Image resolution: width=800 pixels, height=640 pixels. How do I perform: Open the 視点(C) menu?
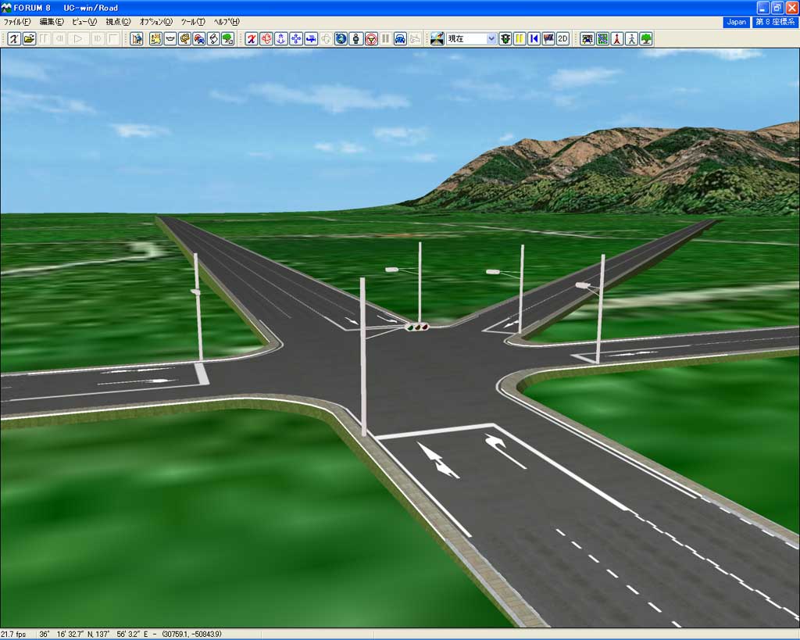tap(118, 22)
